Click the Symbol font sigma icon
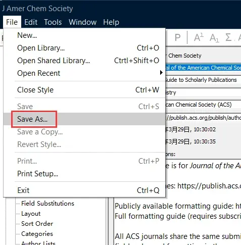 click(228, 37)
